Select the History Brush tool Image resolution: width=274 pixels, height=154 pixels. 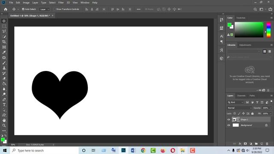(x=4, y=73)
